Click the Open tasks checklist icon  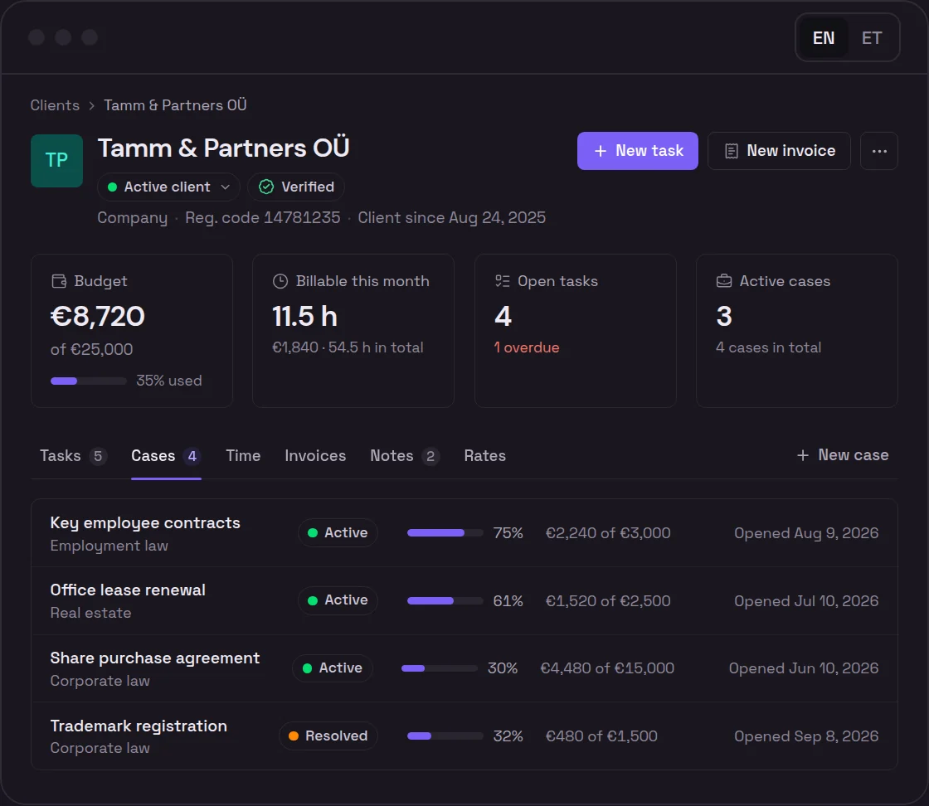click(x=503, y=281)
